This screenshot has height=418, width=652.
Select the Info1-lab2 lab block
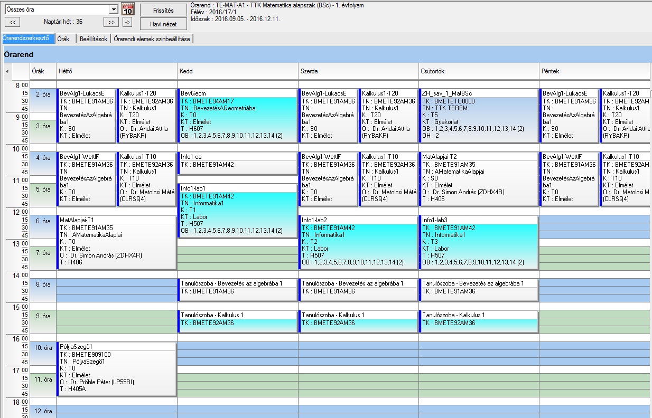click(358, 242)
